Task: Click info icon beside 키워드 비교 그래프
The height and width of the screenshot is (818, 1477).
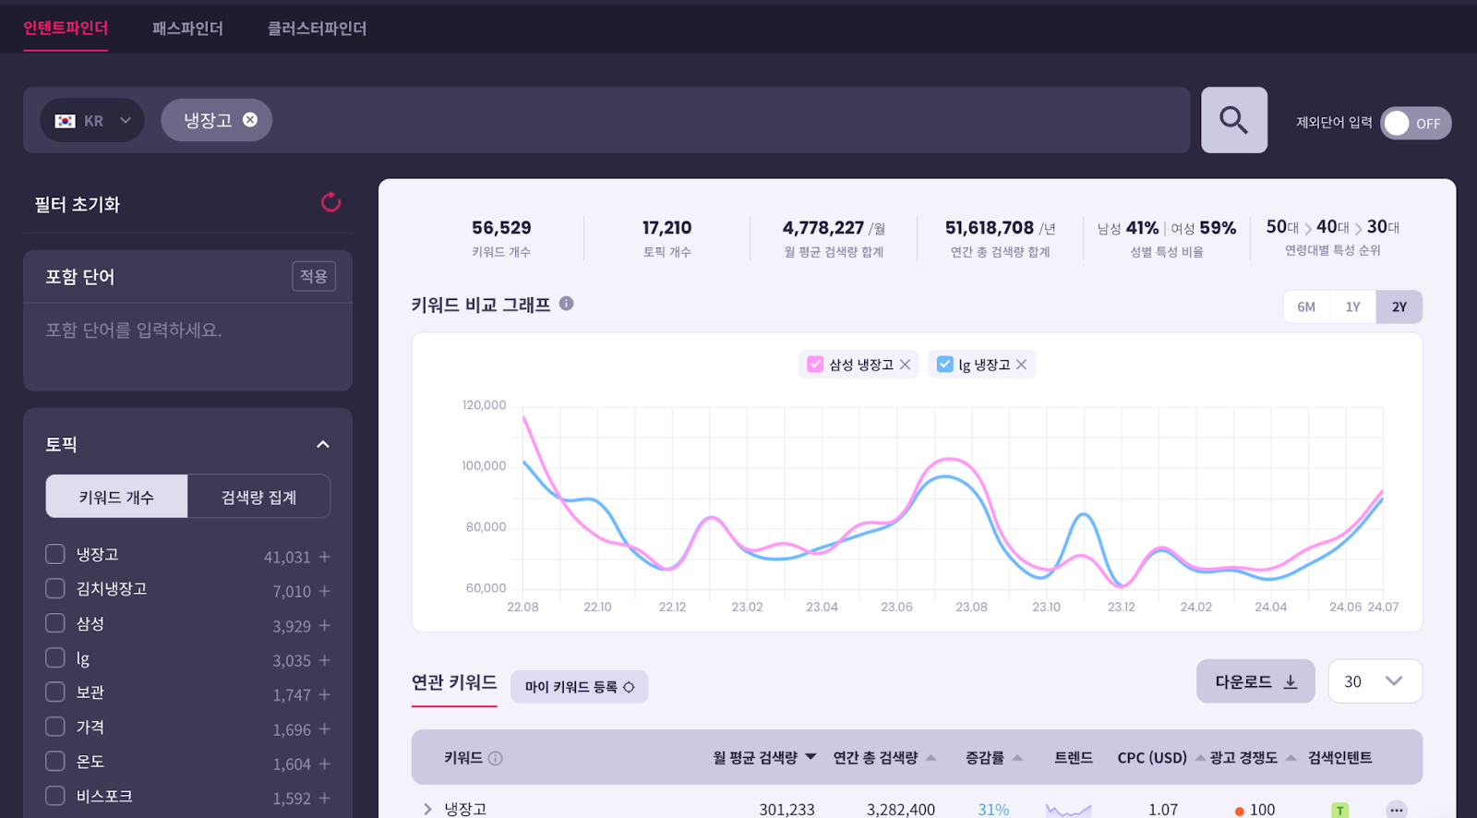Action: coord(567,303)
